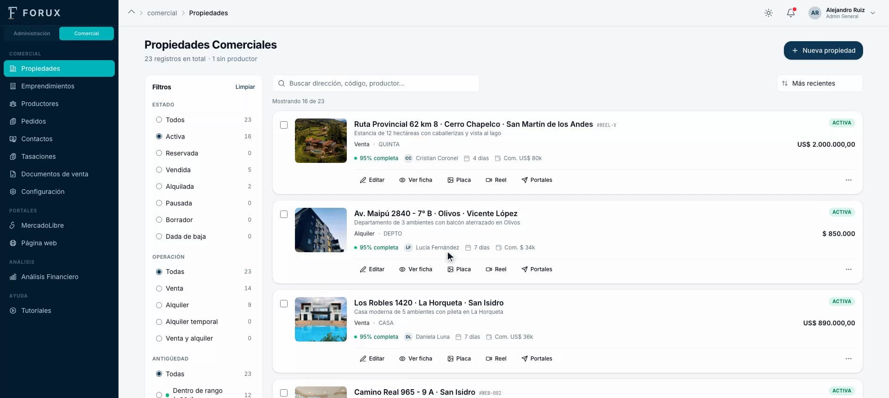Image resolution: width=889 pixels, height=398 pixels.
Task: Clear filters with the Limpiar link
Action: click(x=245, y=87)
